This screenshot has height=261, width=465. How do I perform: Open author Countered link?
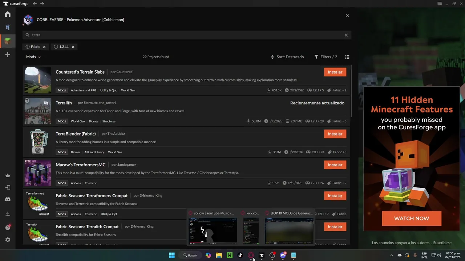point(124,72)
